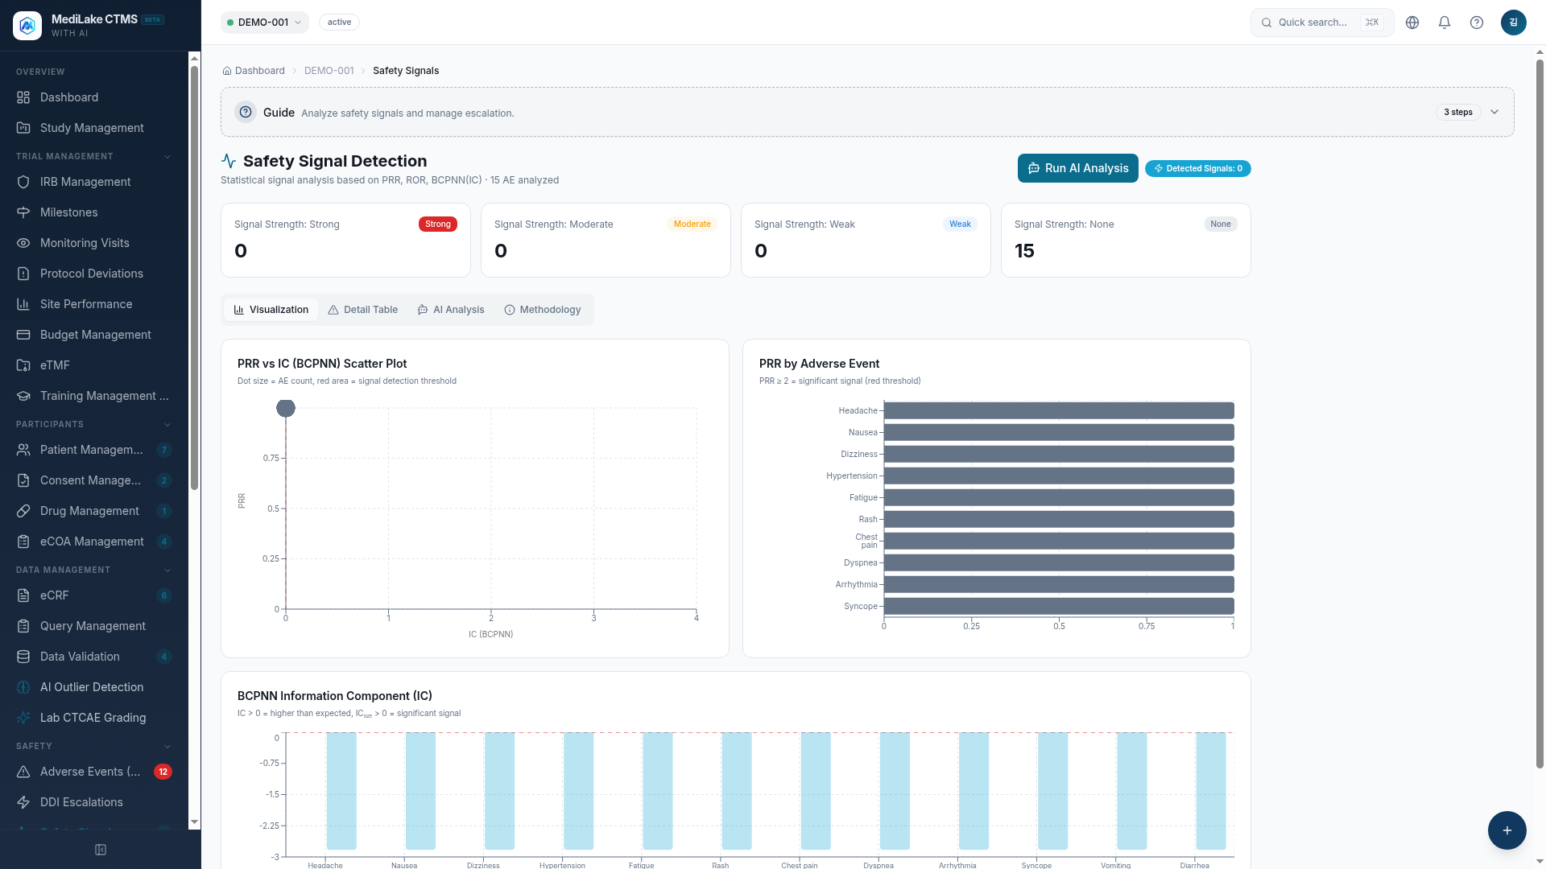
Task: Open Site Performance
Action: click(94, 304)
